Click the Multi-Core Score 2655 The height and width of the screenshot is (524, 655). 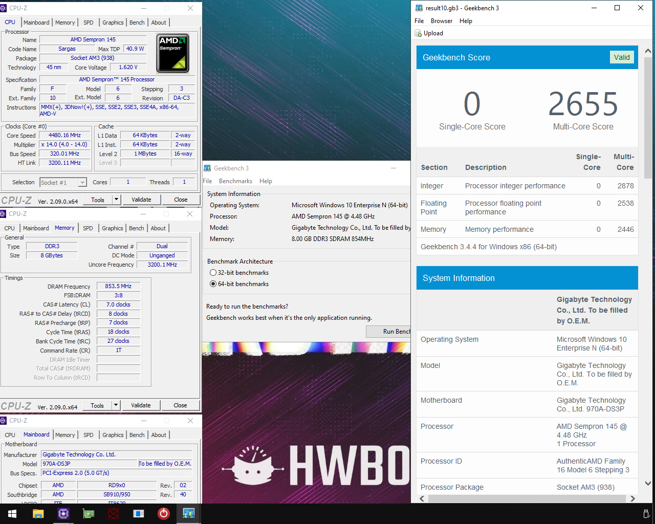(583, 104)
